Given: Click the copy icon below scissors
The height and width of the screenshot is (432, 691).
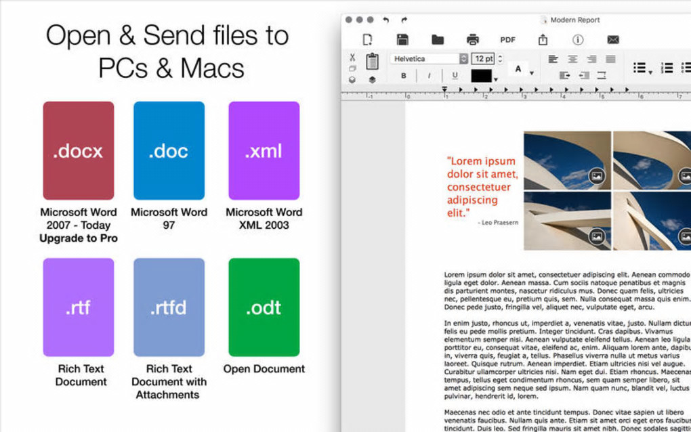Looking at the screenshot, I should click(x=352, y=68).
